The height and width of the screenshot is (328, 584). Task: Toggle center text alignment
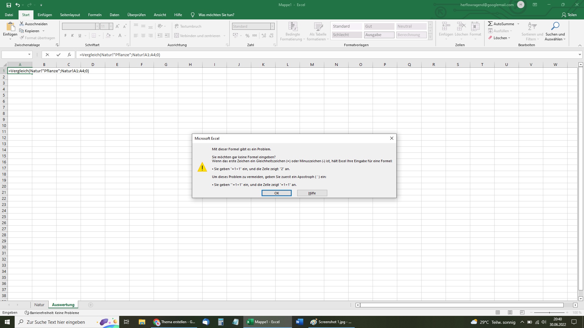click(143, 36)
